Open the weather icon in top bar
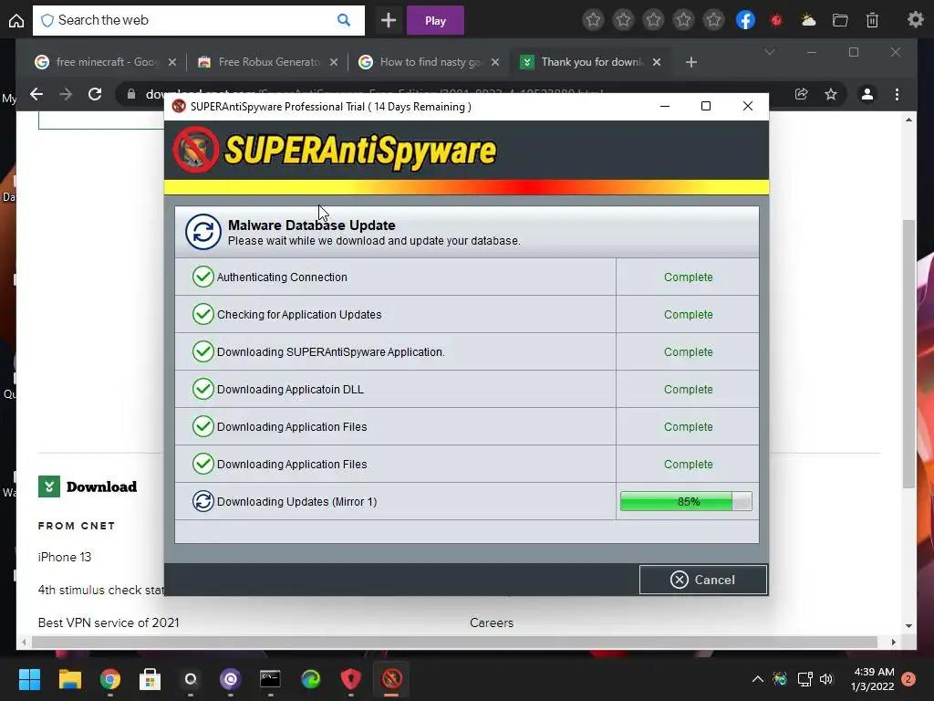 pyautogui.click(x=808, y=20)
